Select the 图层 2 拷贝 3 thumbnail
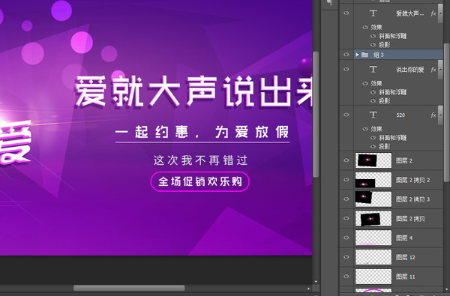The height and width of the screenshot is (296, 450). 373,199
